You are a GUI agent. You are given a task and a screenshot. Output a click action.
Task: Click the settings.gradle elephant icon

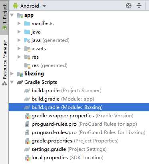pyautogui.click(x=27, y=149)
